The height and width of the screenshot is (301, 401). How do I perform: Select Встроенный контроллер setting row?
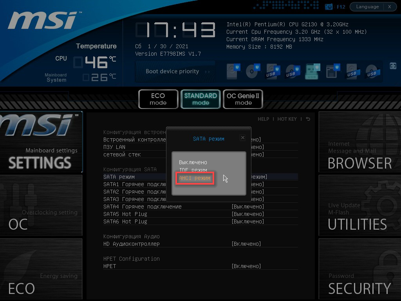point(200,140)
